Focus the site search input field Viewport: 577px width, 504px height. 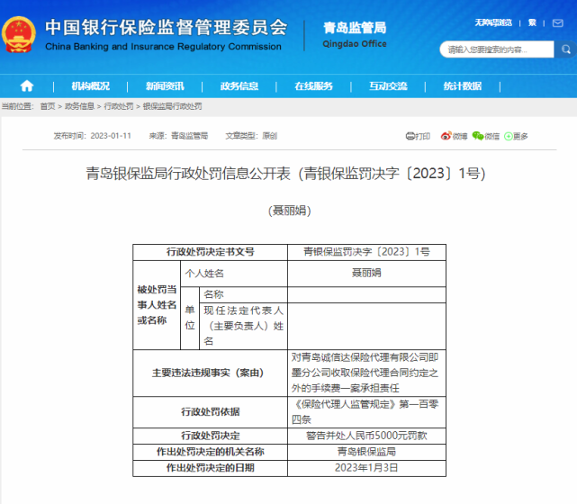coord(497,49)
